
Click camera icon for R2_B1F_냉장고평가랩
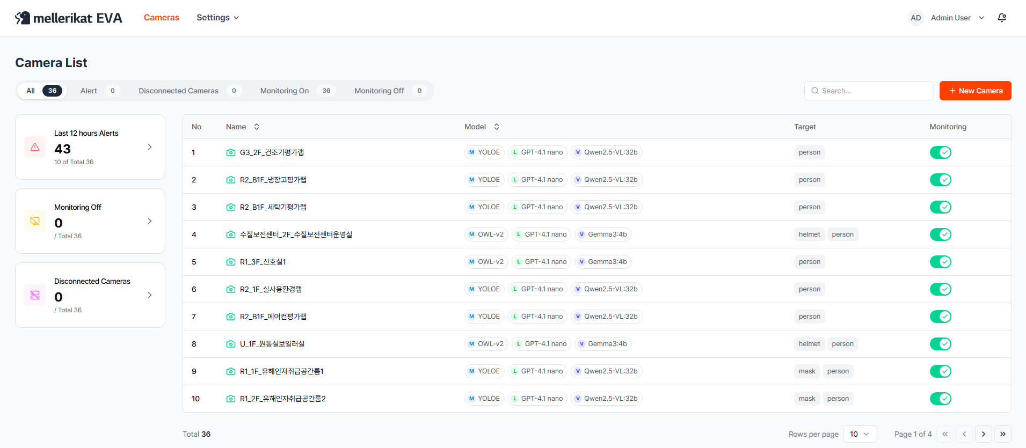(231, 180)
